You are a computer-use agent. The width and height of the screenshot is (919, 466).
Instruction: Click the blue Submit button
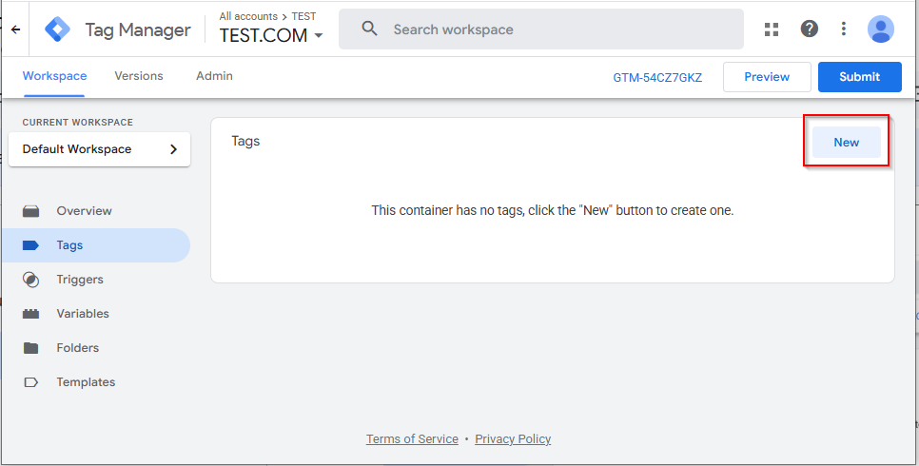(x=860, y=77)
